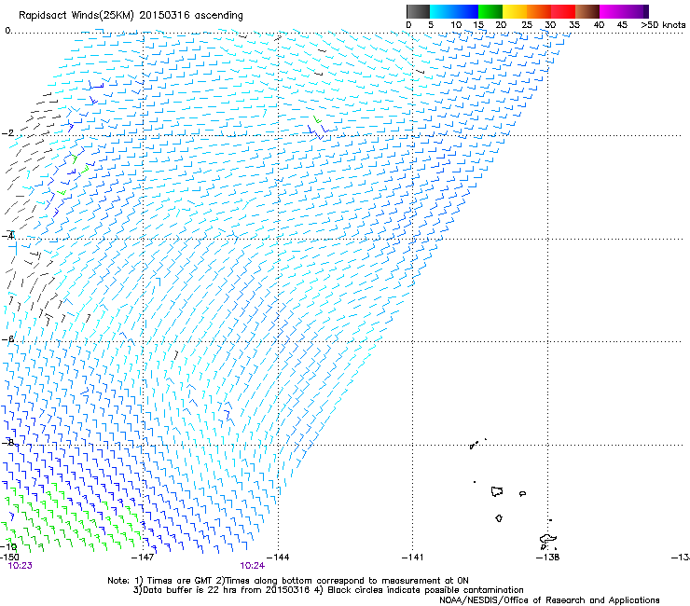This screenshot has height=606, width=690.
Task: Click the '-141' longitude axis label
Action: point(412,558)
